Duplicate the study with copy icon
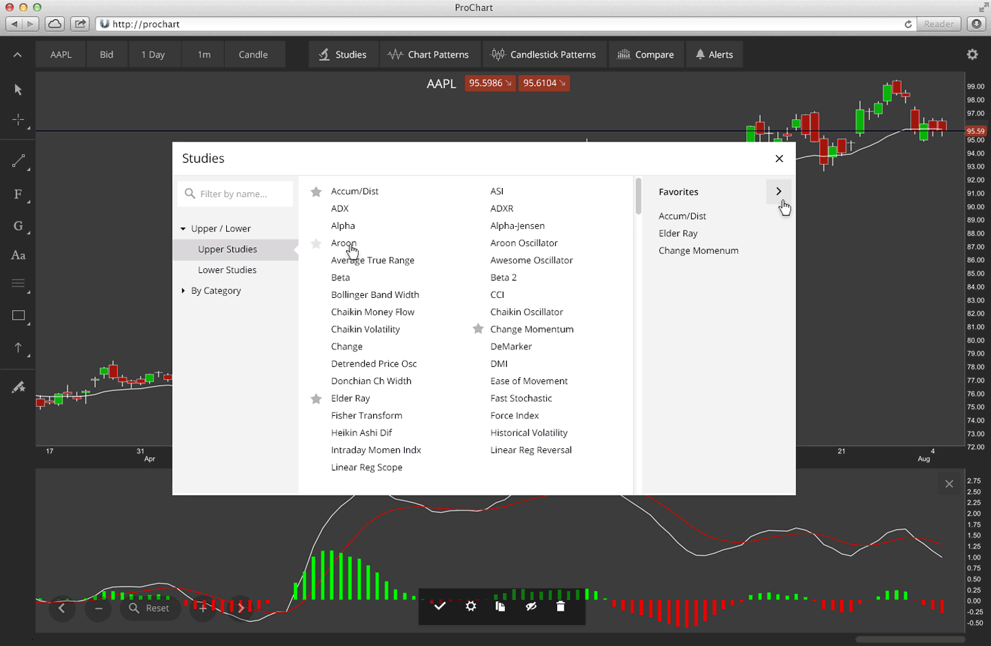 (x=500, y=606)
